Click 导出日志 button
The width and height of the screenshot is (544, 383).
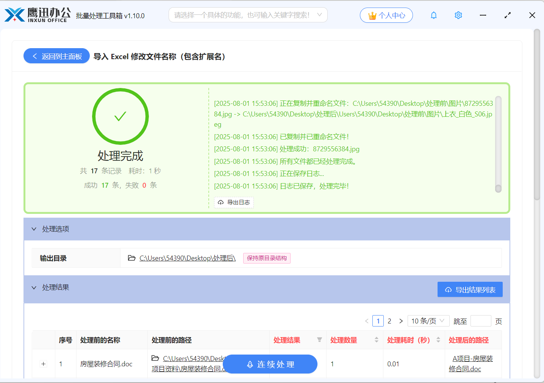click(x=234, y=202)
